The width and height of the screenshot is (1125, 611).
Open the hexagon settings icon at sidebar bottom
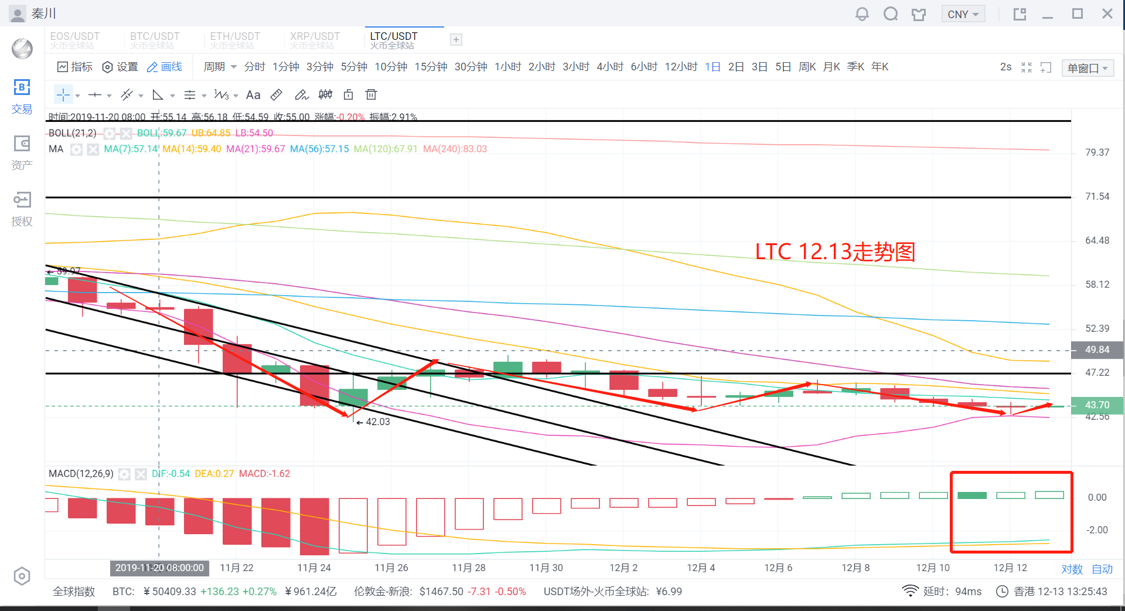click(x=22, y=576)
